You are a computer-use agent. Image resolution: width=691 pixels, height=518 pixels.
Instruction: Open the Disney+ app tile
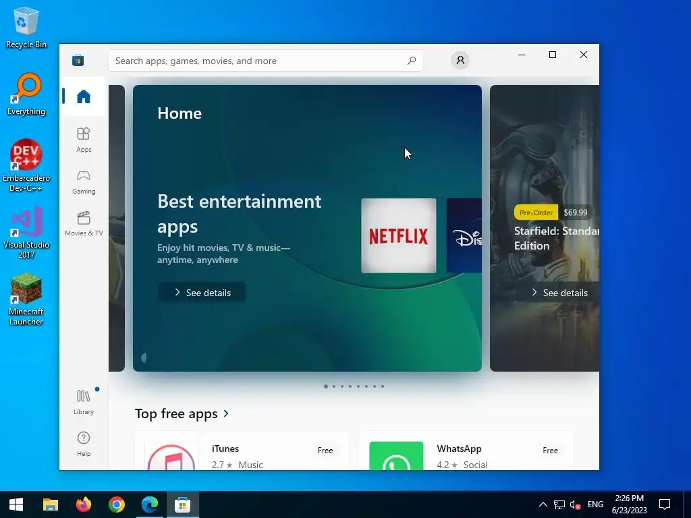tap(464, 235)
